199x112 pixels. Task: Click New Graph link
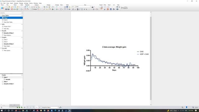click(x=7, y=46)
